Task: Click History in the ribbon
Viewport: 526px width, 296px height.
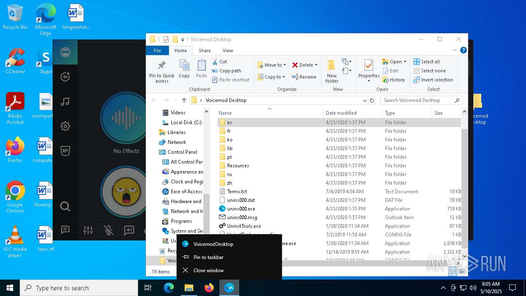Action: coord(394,80)
